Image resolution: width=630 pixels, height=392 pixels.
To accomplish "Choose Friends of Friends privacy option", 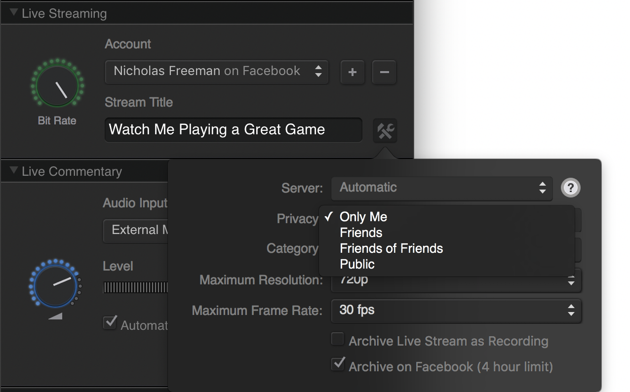I will pos(392,248).
